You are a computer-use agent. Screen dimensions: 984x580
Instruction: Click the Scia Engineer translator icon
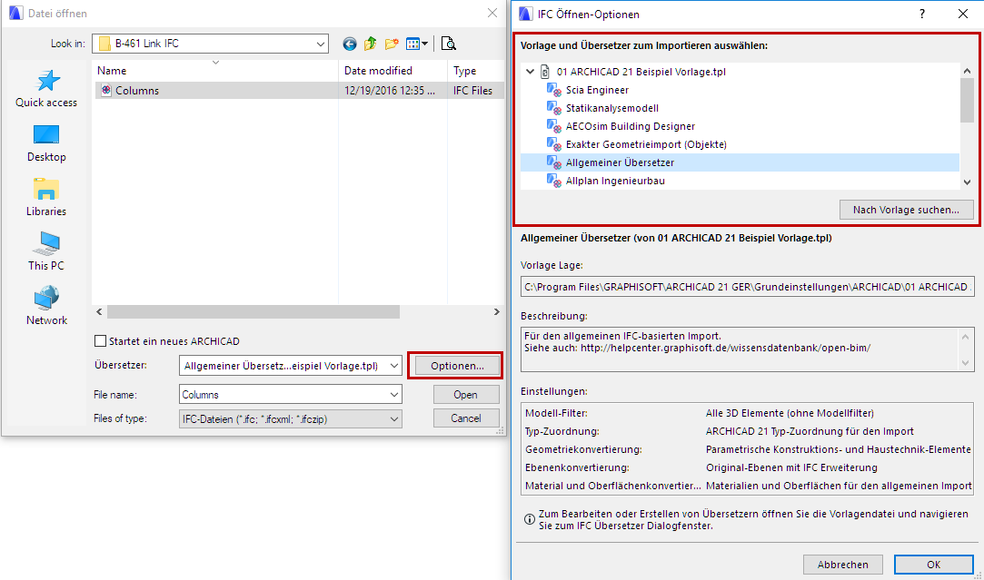(x=553, y=90)
